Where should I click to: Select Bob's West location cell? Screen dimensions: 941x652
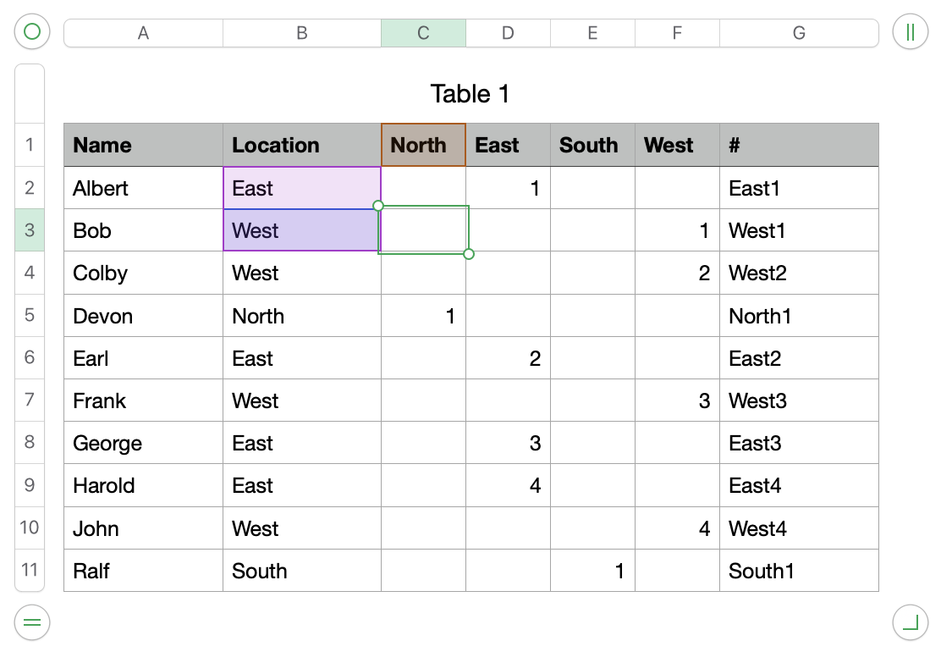tap(301, 230)
